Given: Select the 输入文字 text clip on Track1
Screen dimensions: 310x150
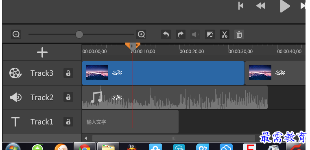Looking at the screenshot, I should (130, 122).
